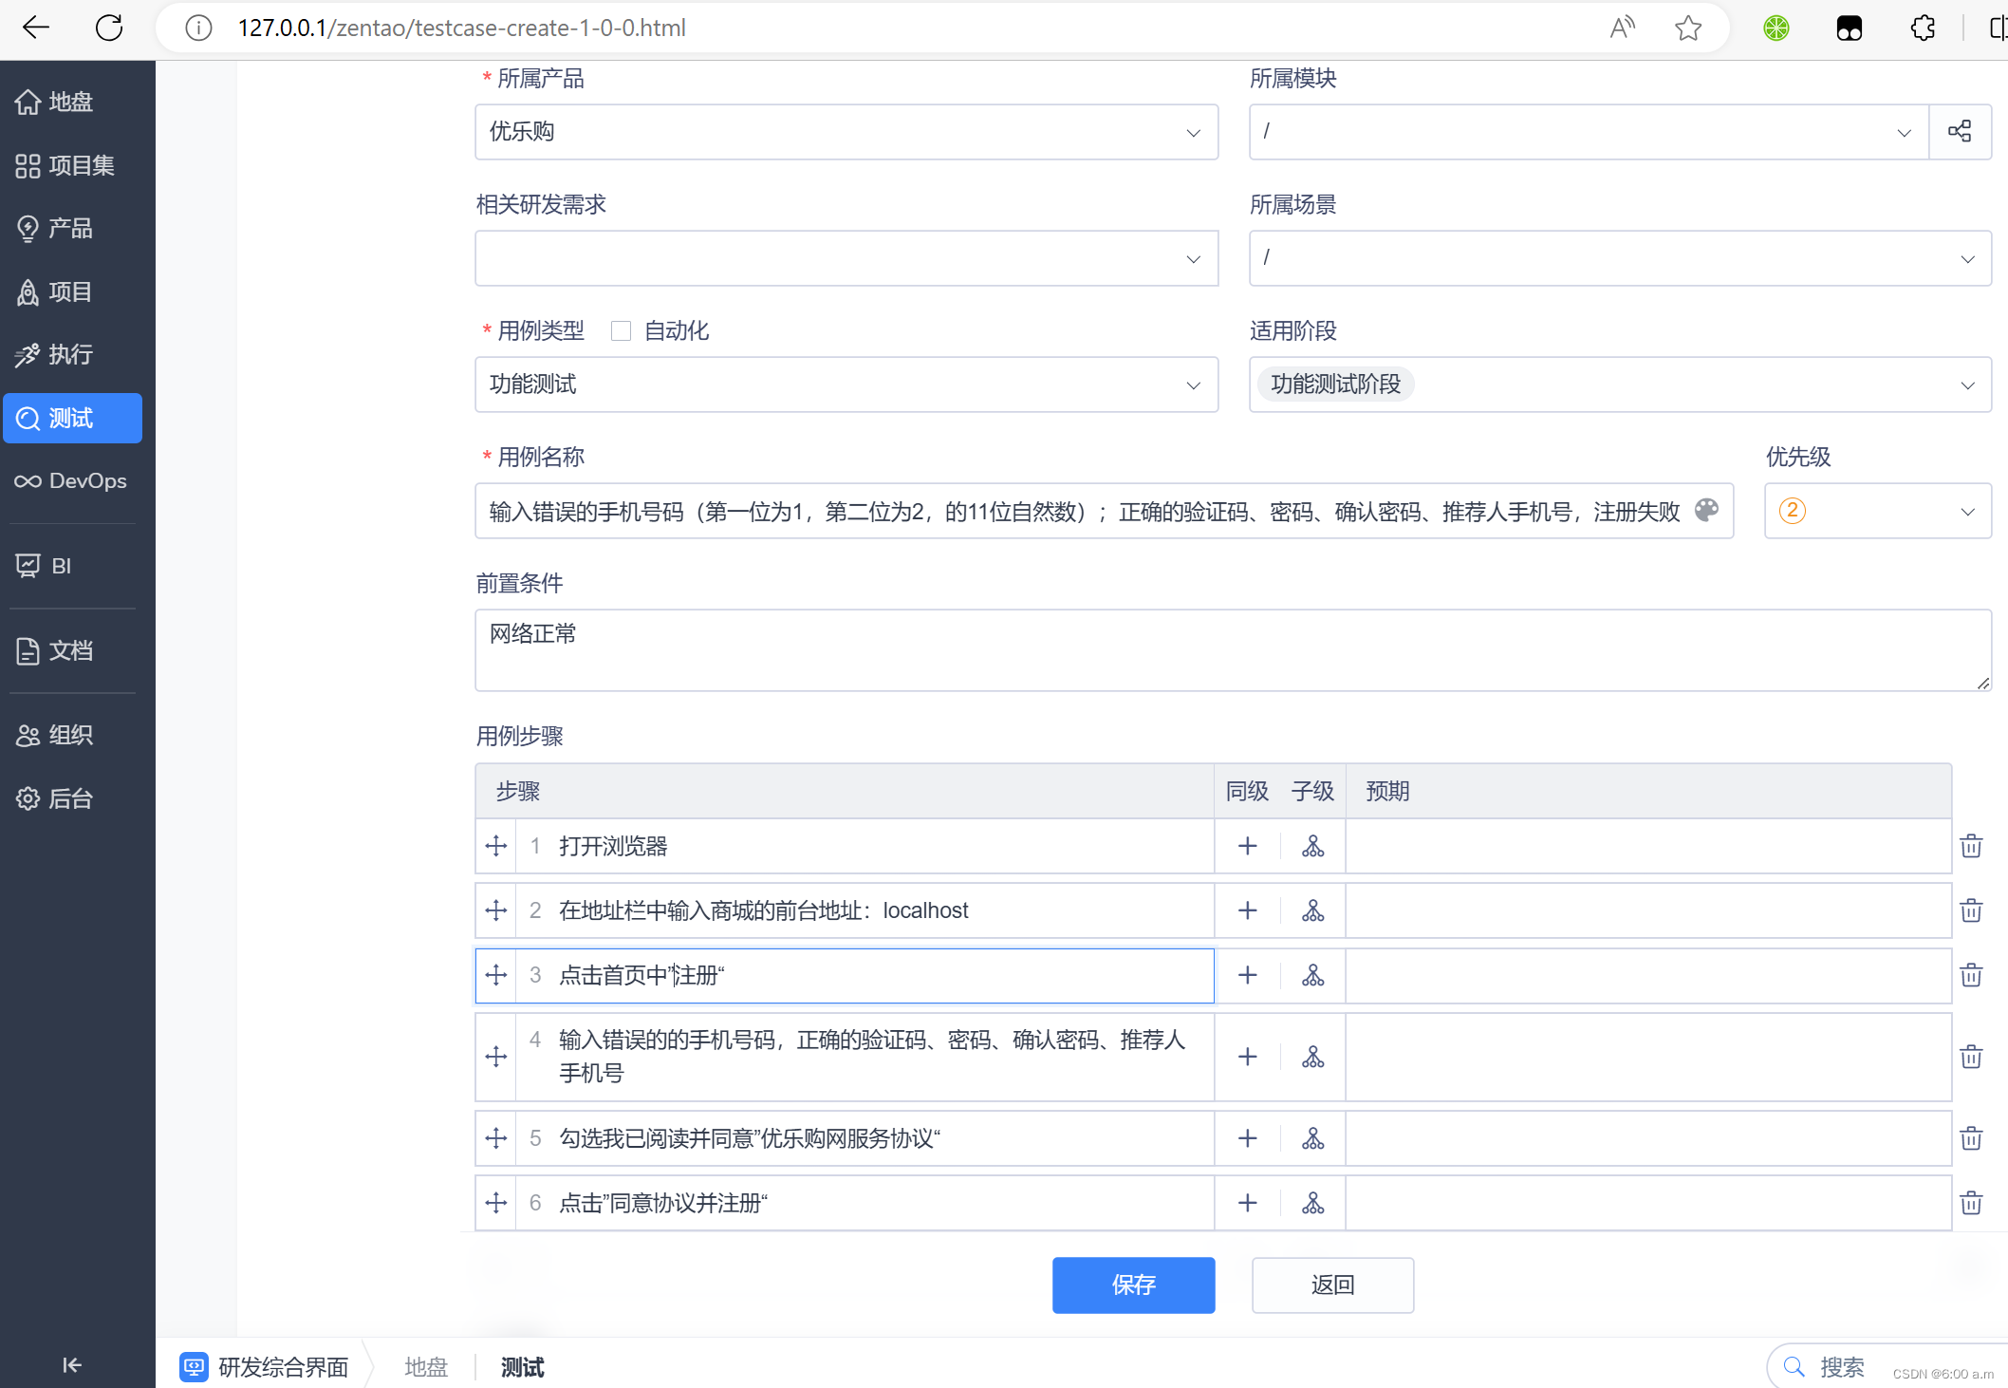Click into the 前置条件 text area
Image resolution: width=2008 pixels, height=1388 pixels.
click(x=1232, y=650)
